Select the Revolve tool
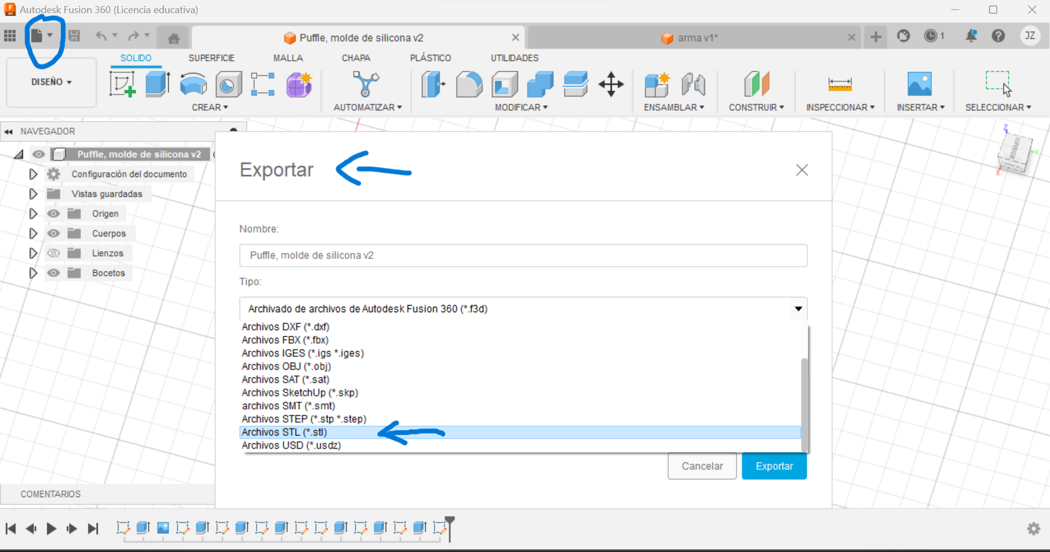 tap(193, 85)
